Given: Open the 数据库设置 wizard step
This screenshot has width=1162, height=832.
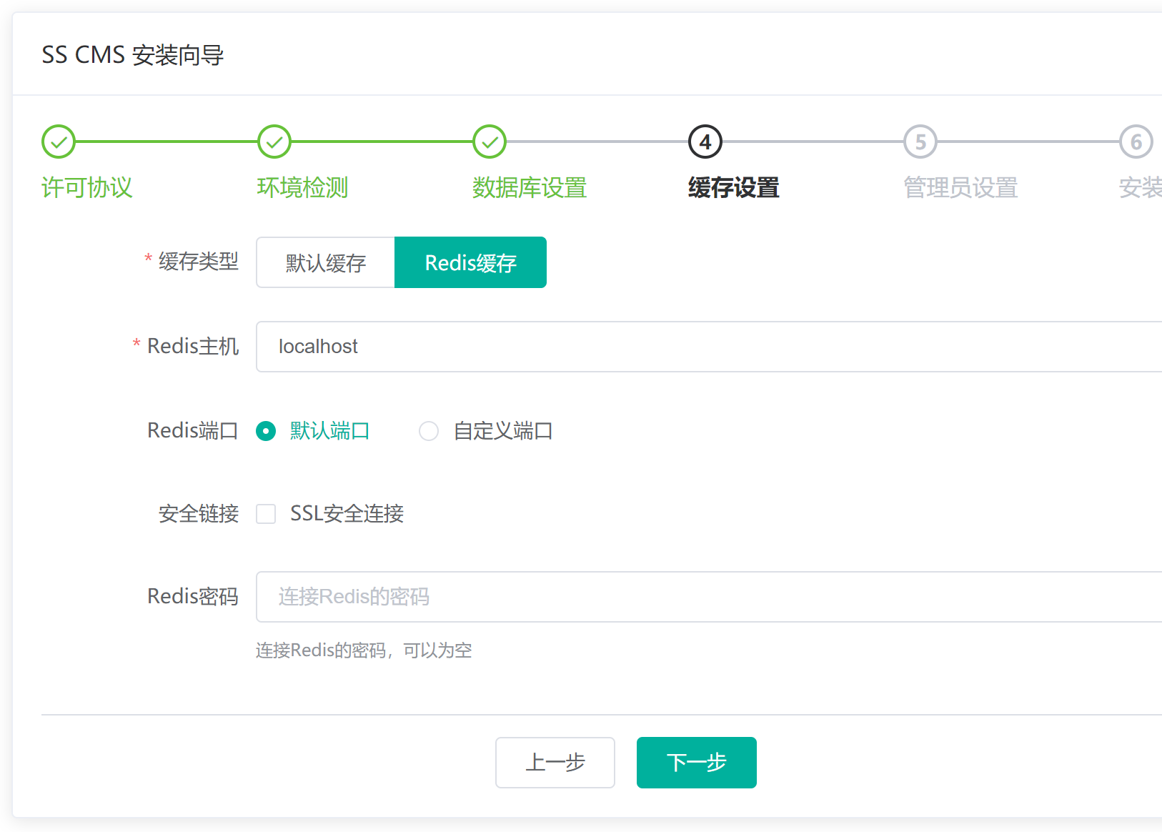Looking at the screenshot, I should point(530,188).
